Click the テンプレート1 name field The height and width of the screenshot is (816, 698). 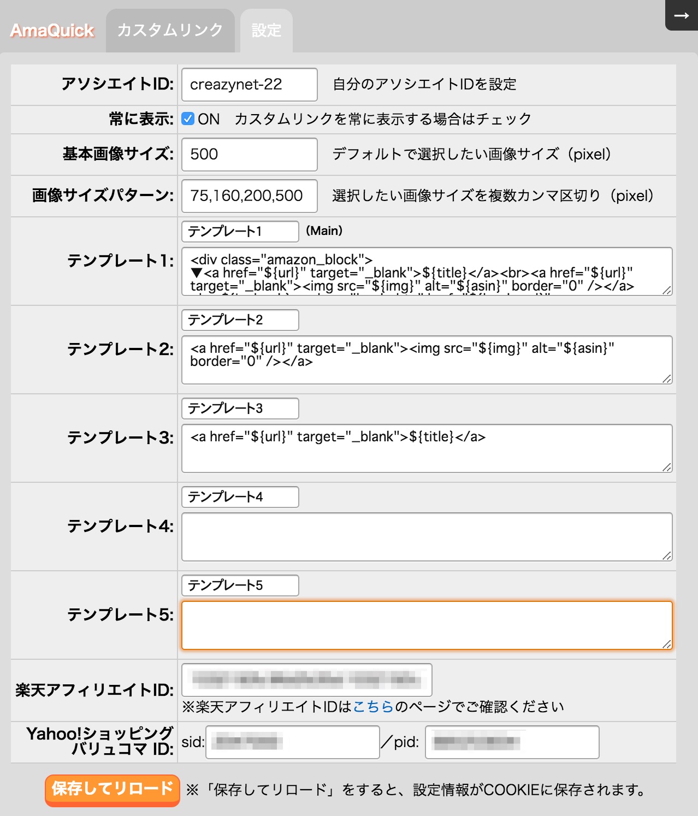(x=240, y=231)
